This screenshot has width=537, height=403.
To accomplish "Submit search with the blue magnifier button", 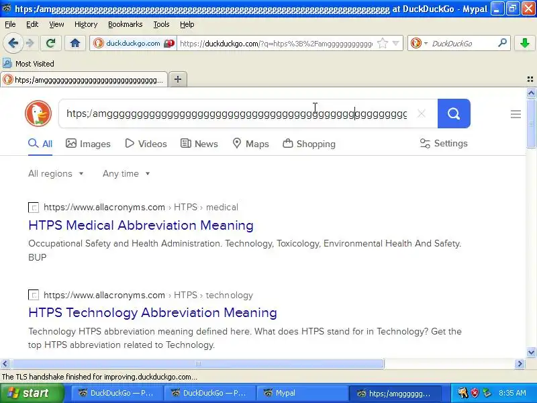I will pos(454,114).
